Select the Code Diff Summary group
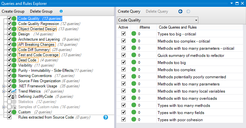The width and height of the screenshot is (246, 128). click(x=34, y=50)
